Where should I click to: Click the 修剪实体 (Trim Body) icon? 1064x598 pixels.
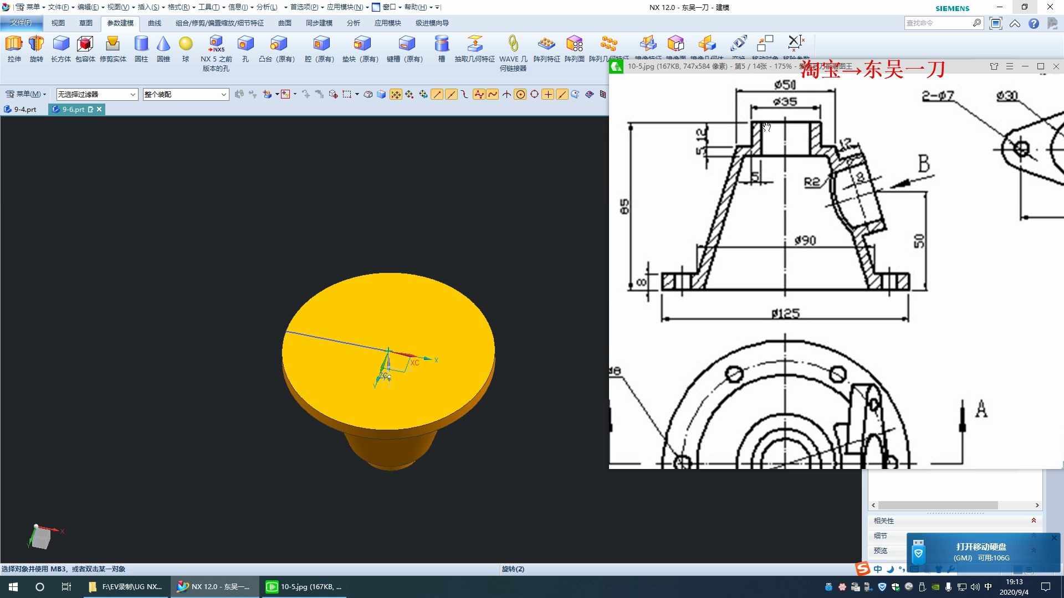[x=112, y=44]
